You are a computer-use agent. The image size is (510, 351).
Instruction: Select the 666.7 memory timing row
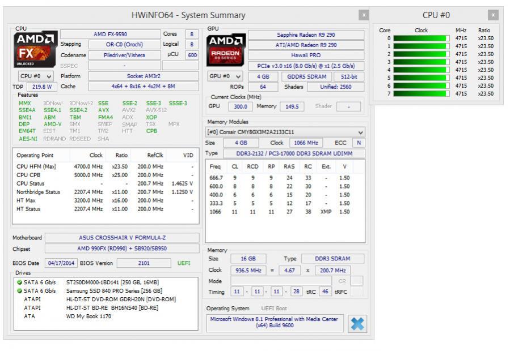pos(285,178)
